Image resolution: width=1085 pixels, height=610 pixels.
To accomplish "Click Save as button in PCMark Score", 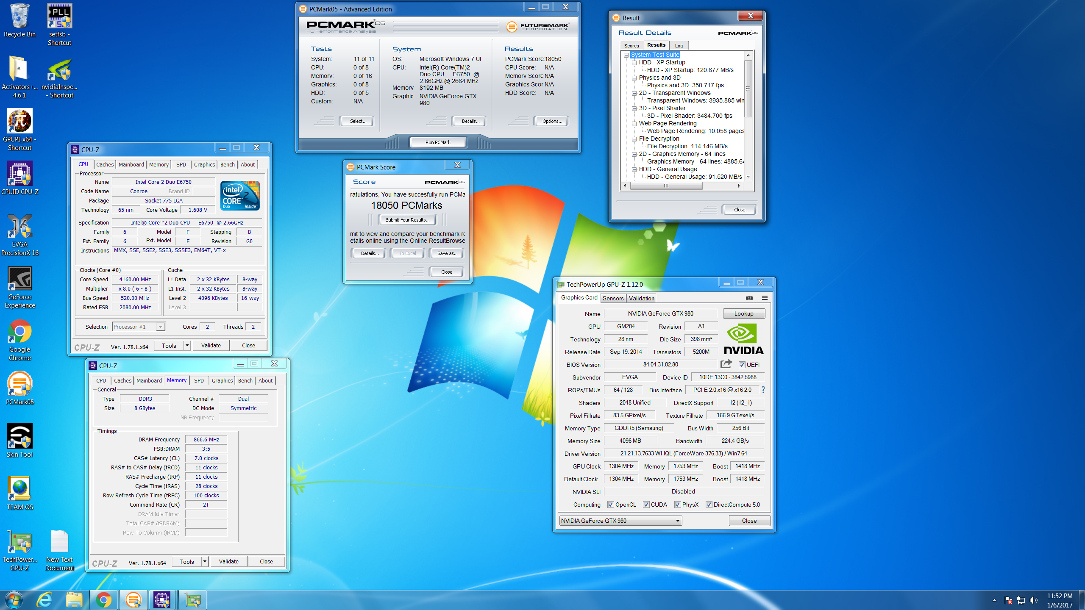I will tap(447, 253).
